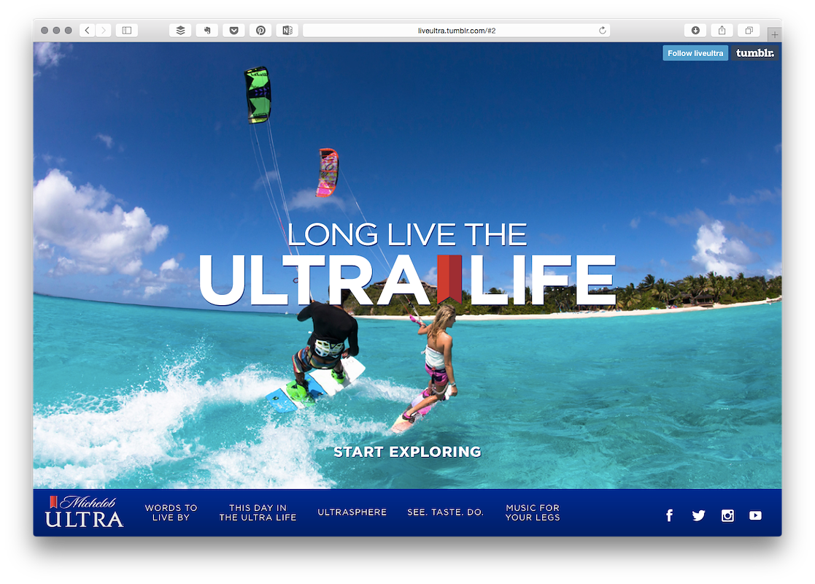The height and width of the screenshot is (584, 815).
Task: Zoom window with green button
Action: (x=68, y=30)
